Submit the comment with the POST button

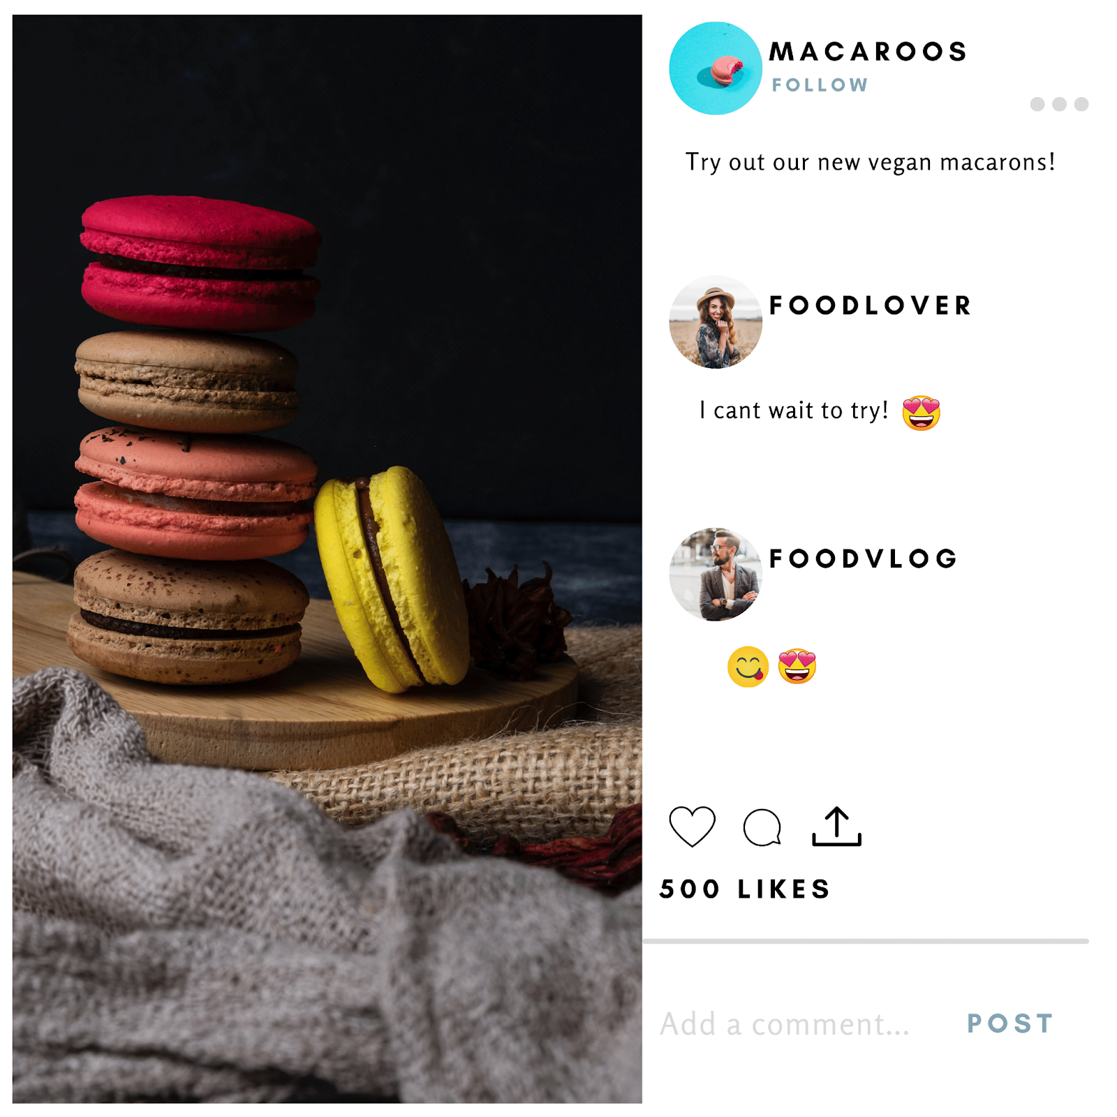tap(1009, 1023)
